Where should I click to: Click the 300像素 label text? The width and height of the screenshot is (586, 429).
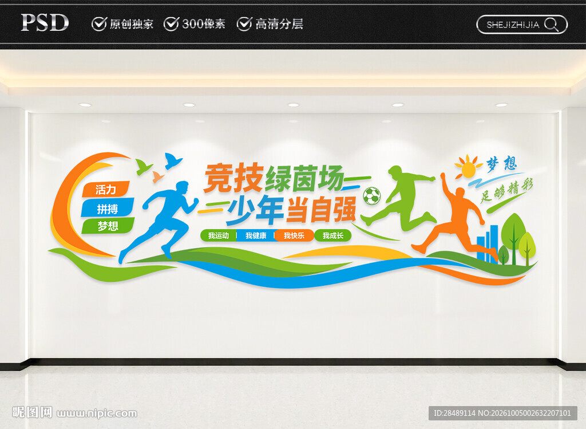204,24
